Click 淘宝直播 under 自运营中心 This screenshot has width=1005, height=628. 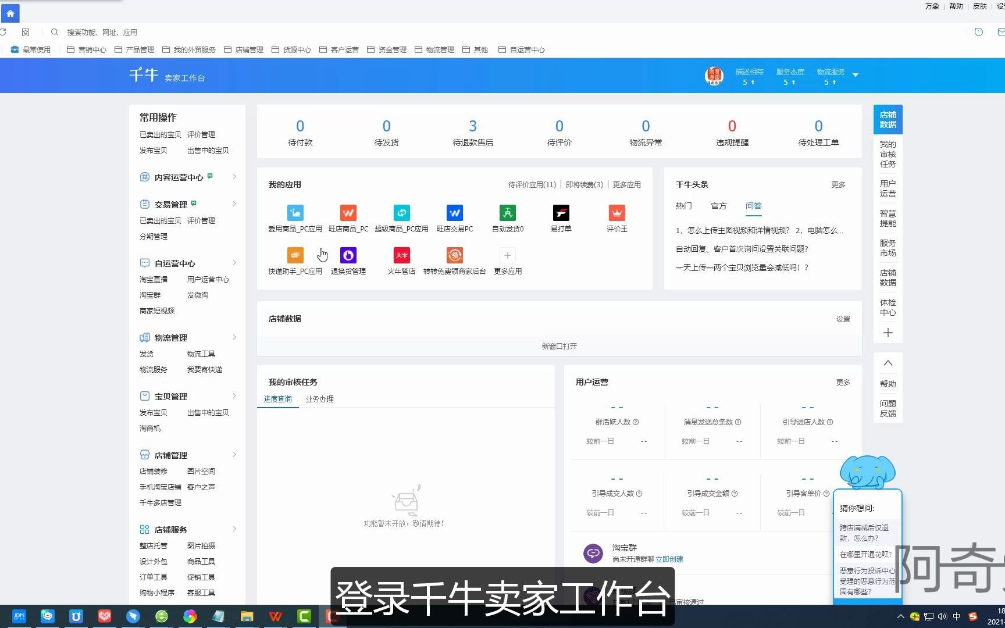154,280
